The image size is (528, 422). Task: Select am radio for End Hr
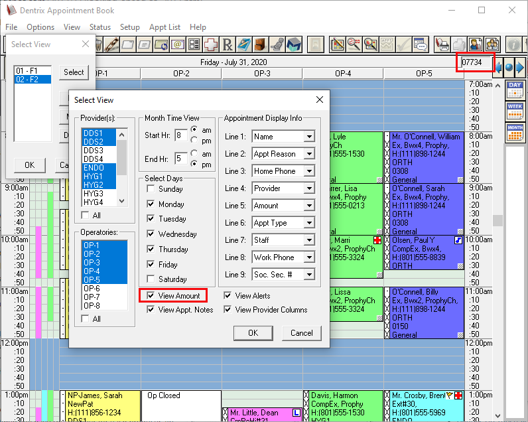tap(194, 153)
